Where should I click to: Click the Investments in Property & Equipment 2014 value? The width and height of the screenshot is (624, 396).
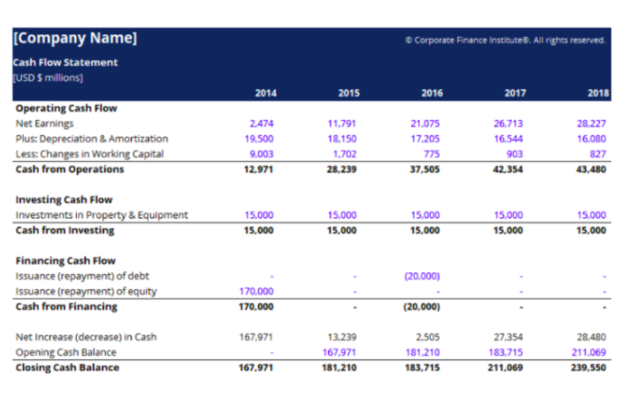pos(260,215)
